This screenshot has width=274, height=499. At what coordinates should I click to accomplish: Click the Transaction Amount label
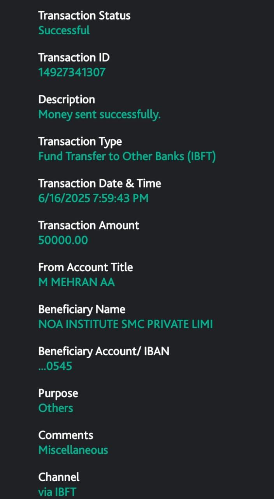pyautogui.click(x=89, y=225)
